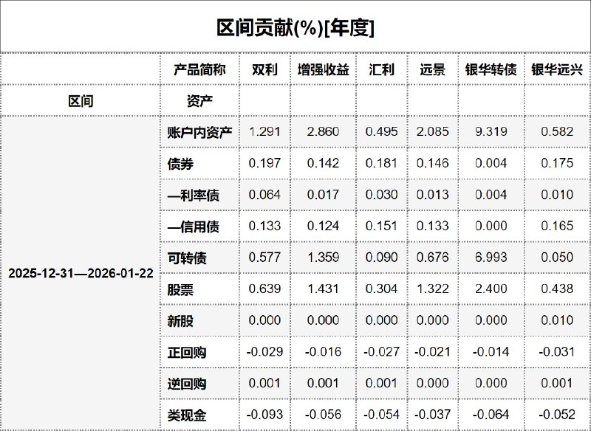Image resolution: width=591 pixels, height=431 pixels.
Task: Click the date range cell 2025-12-31—2026-01-22
Action: click(x=81, y=273)
